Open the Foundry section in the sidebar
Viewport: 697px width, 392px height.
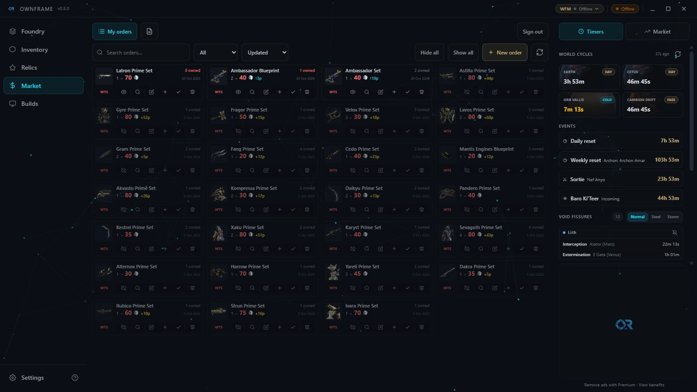point(44,31)
